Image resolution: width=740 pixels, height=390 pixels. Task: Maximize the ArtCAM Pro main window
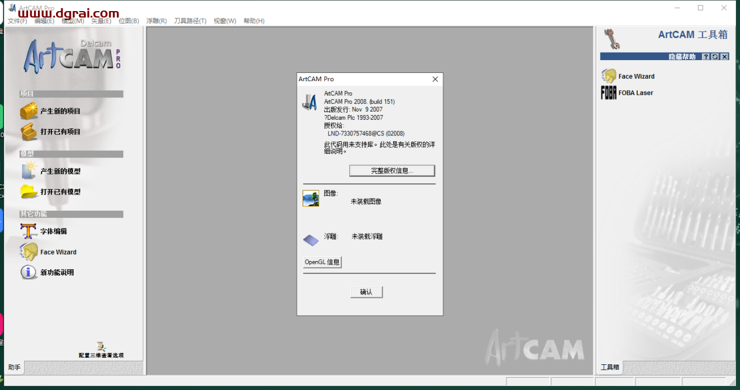pyautogui.click(x=701, y=8)
